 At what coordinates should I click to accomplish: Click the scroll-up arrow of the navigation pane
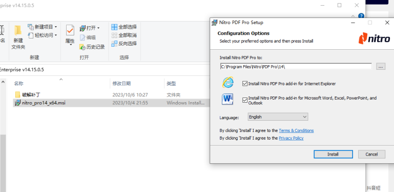[3, 82]
